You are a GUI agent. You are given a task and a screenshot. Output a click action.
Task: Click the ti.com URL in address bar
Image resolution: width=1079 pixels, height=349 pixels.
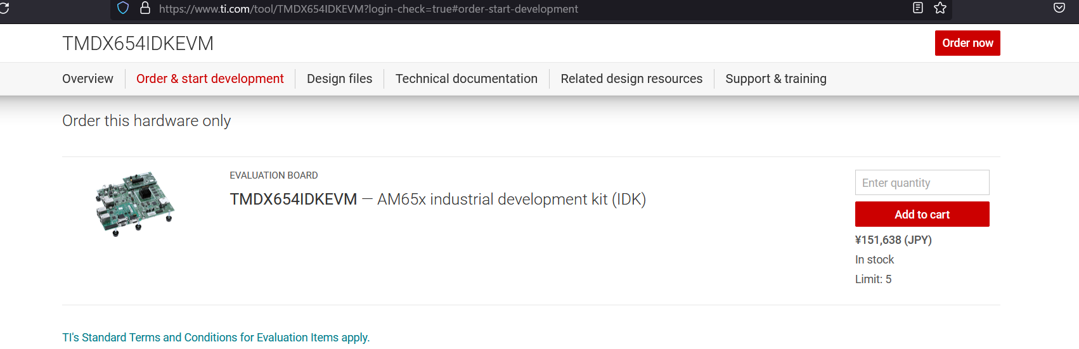pyautogui.click(x=368, y=9)
